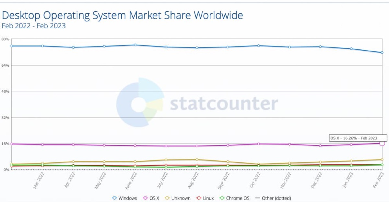Select the Unknown data point for Aug 2022

point(197,159)
